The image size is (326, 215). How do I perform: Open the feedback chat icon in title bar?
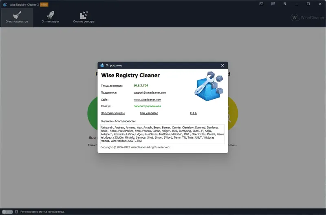pos(273,4)
